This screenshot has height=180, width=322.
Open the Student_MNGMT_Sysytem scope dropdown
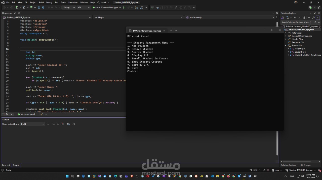tap(47, 18)
